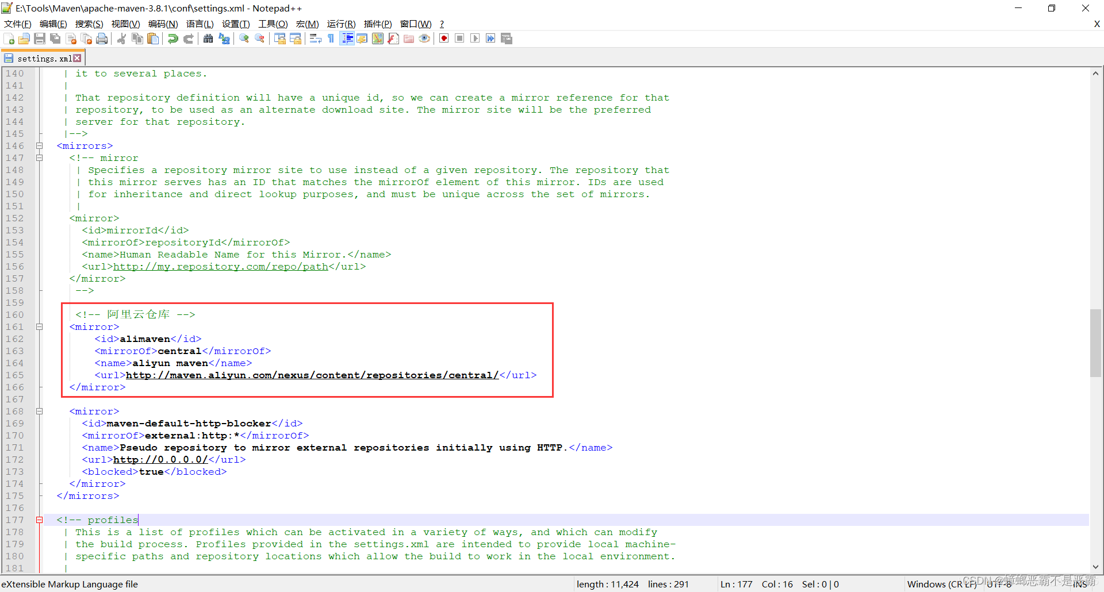Stop macro recording square icon

pos(459,39)
